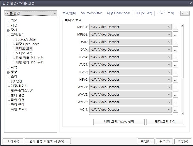Screen dimensions: 193x146
Task: Open AVC1 codec settings ellipsis button
Action: point(175,65)
